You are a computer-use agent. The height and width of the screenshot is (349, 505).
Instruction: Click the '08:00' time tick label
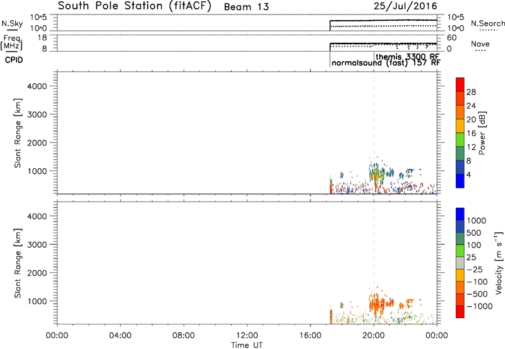point(183,336)
